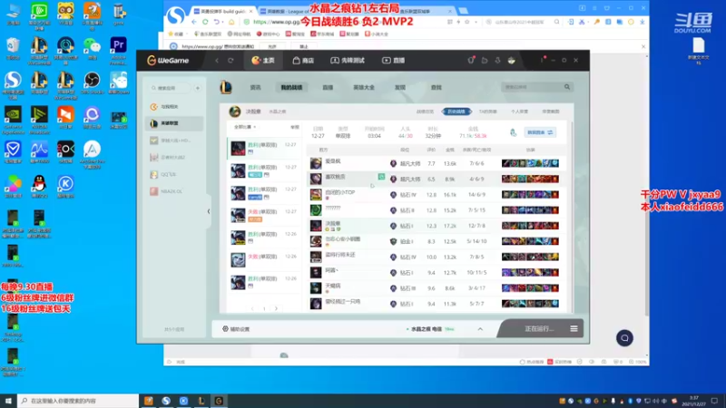The width and height of the screenshot is (726, 408).
Task: Expand the server selector up arrow
Action: pos(480,329)
